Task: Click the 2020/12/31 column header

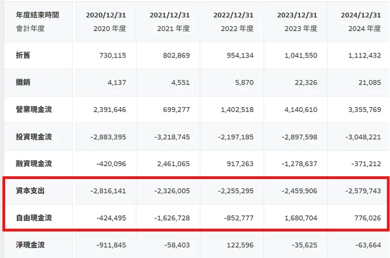Action: click(x=107, y=15)
